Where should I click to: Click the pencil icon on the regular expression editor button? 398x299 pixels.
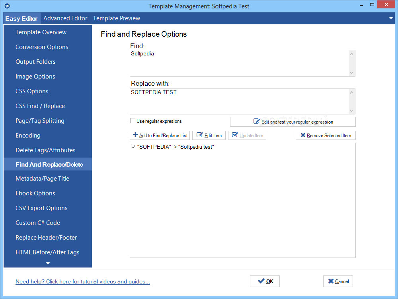[257, 121]
